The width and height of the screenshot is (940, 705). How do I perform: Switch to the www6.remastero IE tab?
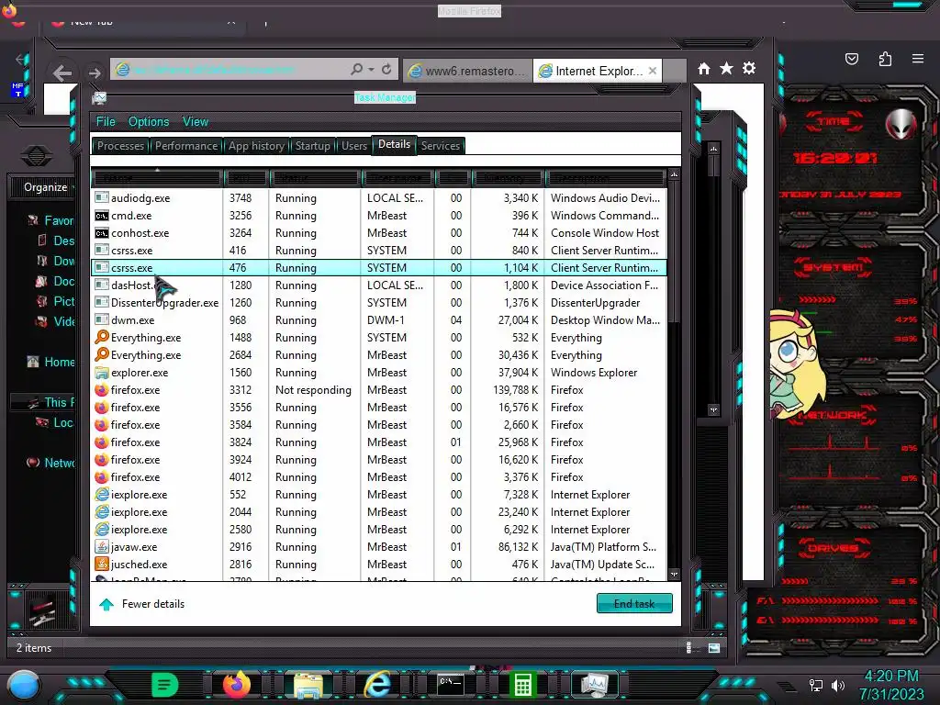pyautogui.click(x=467, y=71)
